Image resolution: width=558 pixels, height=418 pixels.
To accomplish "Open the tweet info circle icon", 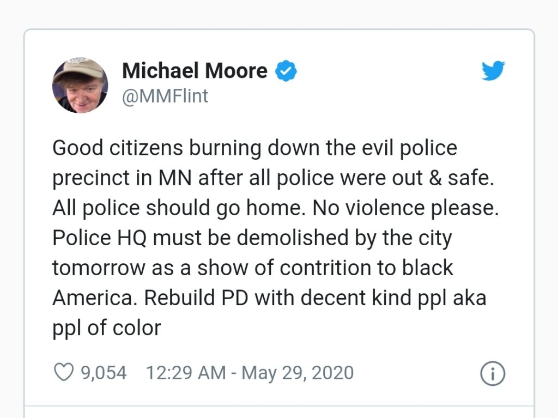I will 493,374.
